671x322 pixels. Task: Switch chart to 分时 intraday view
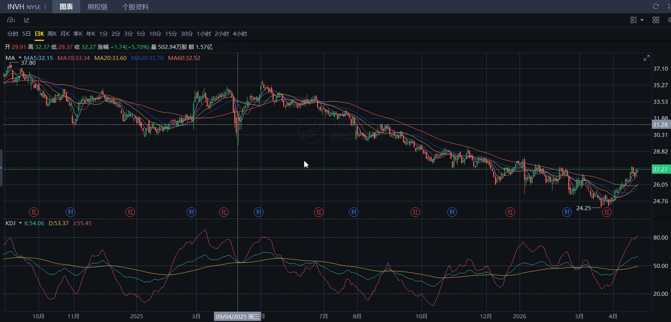tap(13, 34)
